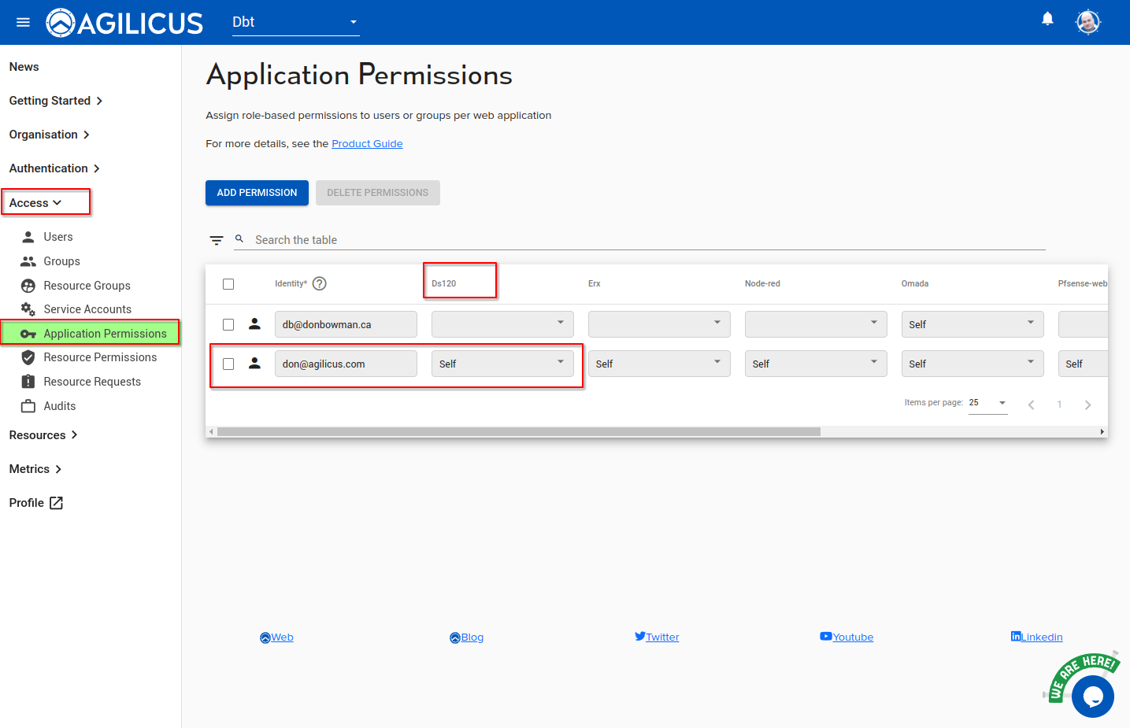Click the horizontal table scrollbar
This screenshot has width=1130, height=728.
coord(518,431)
